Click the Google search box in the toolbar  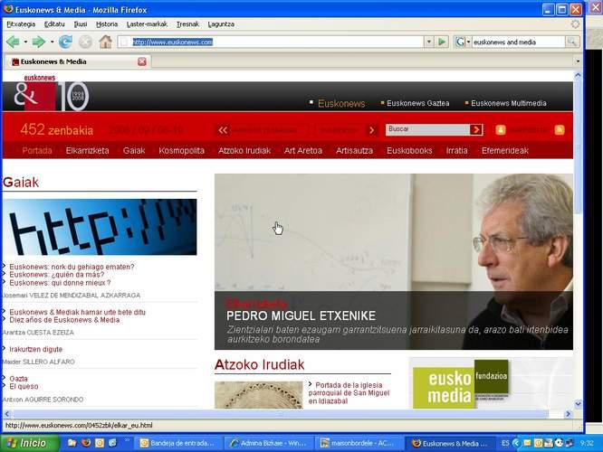pos(519,42)
